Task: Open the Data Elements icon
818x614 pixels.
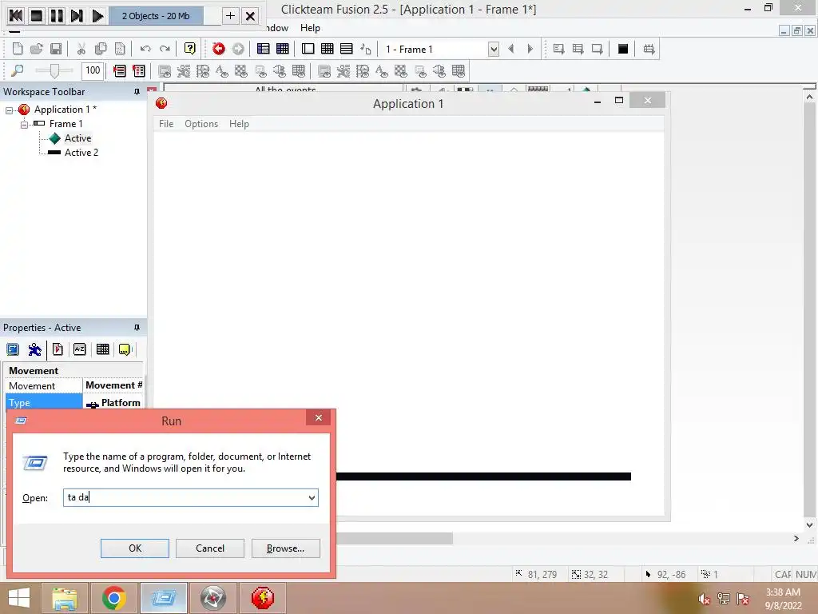Action: 366,49
